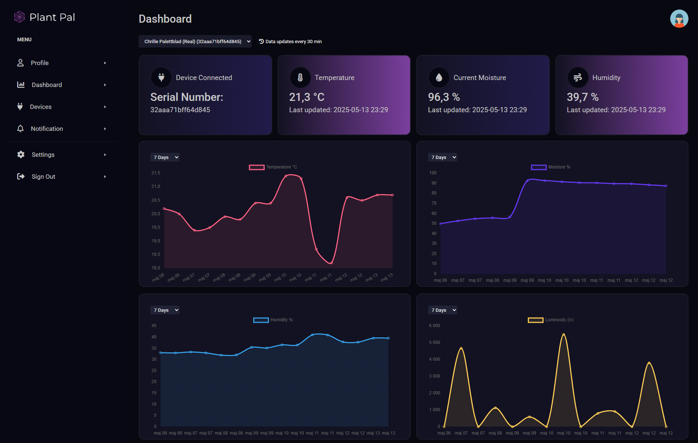698x443 pixels.
Task: Click the thermometer icon on Temperature card
Action: (300, 77)
